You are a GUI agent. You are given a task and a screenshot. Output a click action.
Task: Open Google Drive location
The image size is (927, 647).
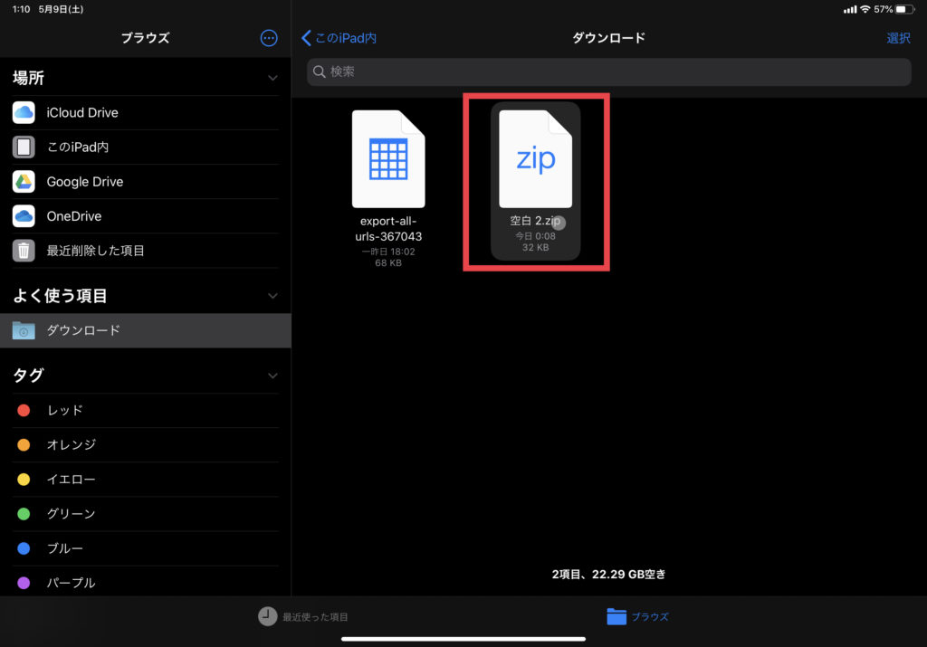click(146, 181)
